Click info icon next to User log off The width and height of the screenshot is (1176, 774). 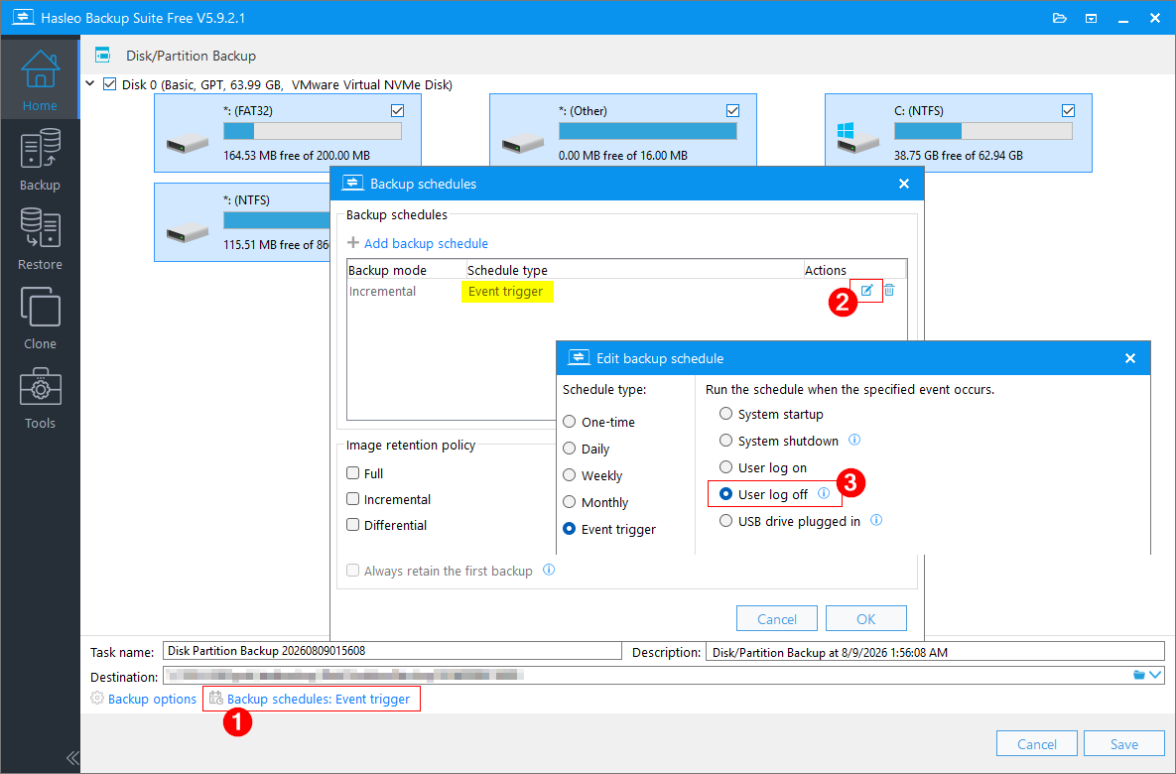pyautogui.click(x=824, y=493)
